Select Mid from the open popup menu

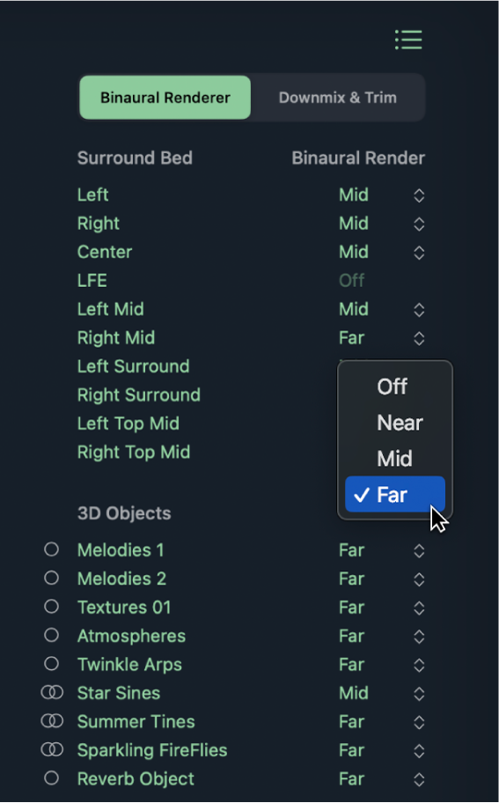click(x=394, y=459)
